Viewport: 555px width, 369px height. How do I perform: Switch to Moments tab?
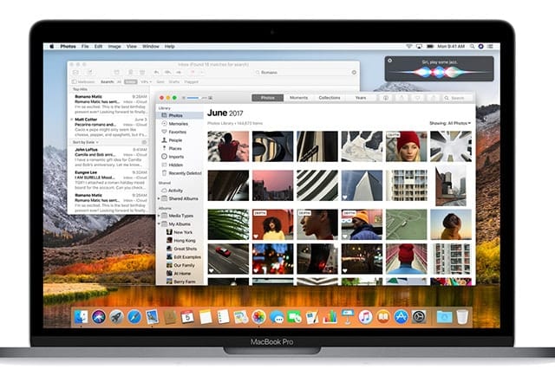click(298, 98)
